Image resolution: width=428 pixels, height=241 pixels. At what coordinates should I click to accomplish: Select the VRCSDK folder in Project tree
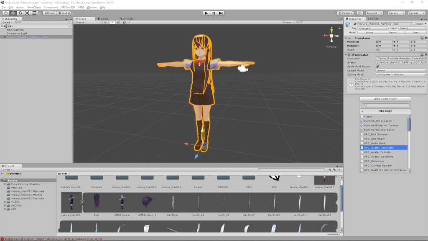(x=16, y=205)
